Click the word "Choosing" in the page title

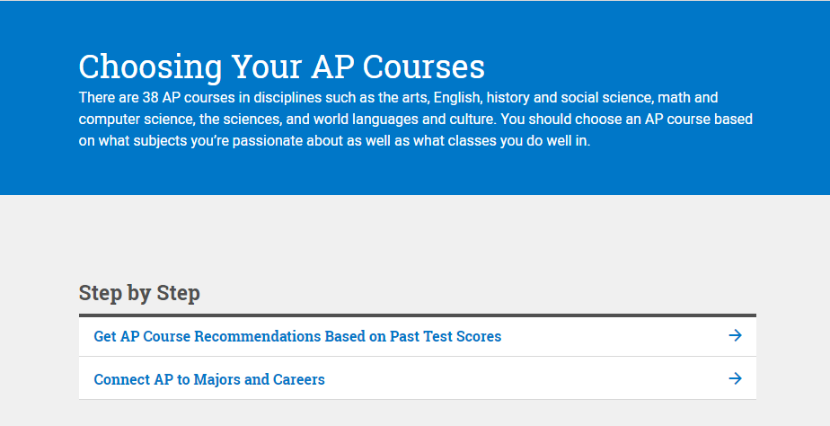pyautogui.click(x=150, y=67)
